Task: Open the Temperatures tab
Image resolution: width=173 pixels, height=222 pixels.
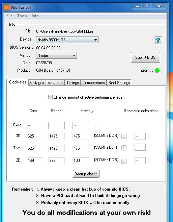Action: 93,83
